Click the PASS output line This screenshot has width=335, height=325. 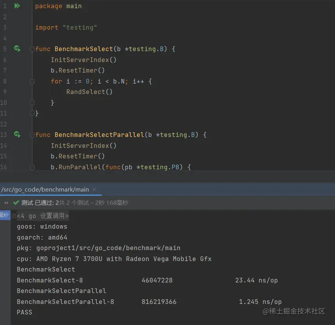coord(25,312)
